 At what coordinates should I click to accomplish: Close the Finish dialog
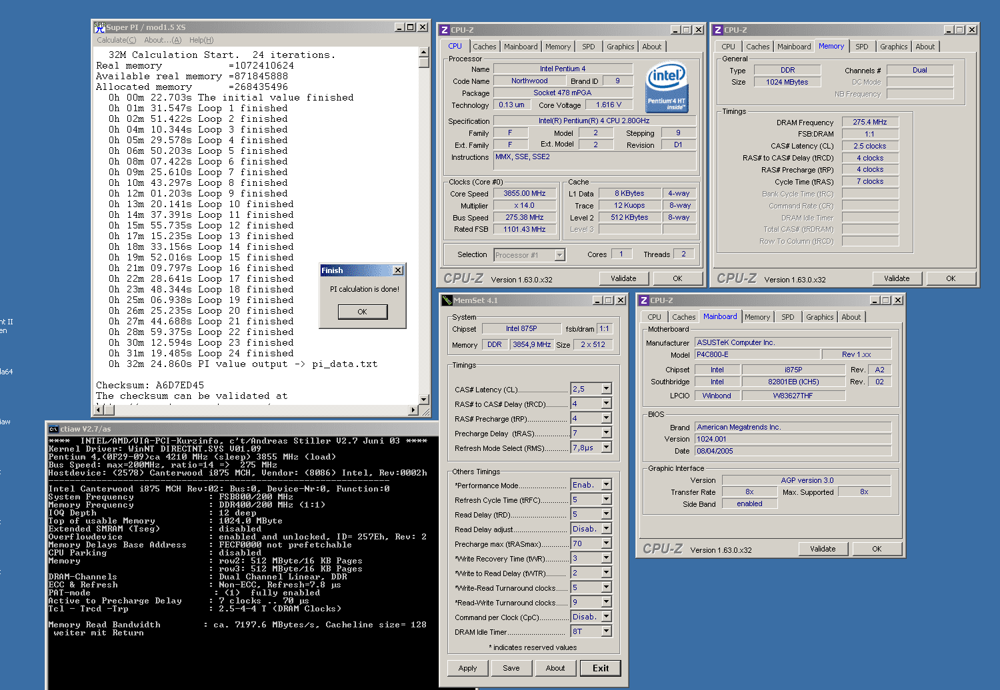pos(398,270)
